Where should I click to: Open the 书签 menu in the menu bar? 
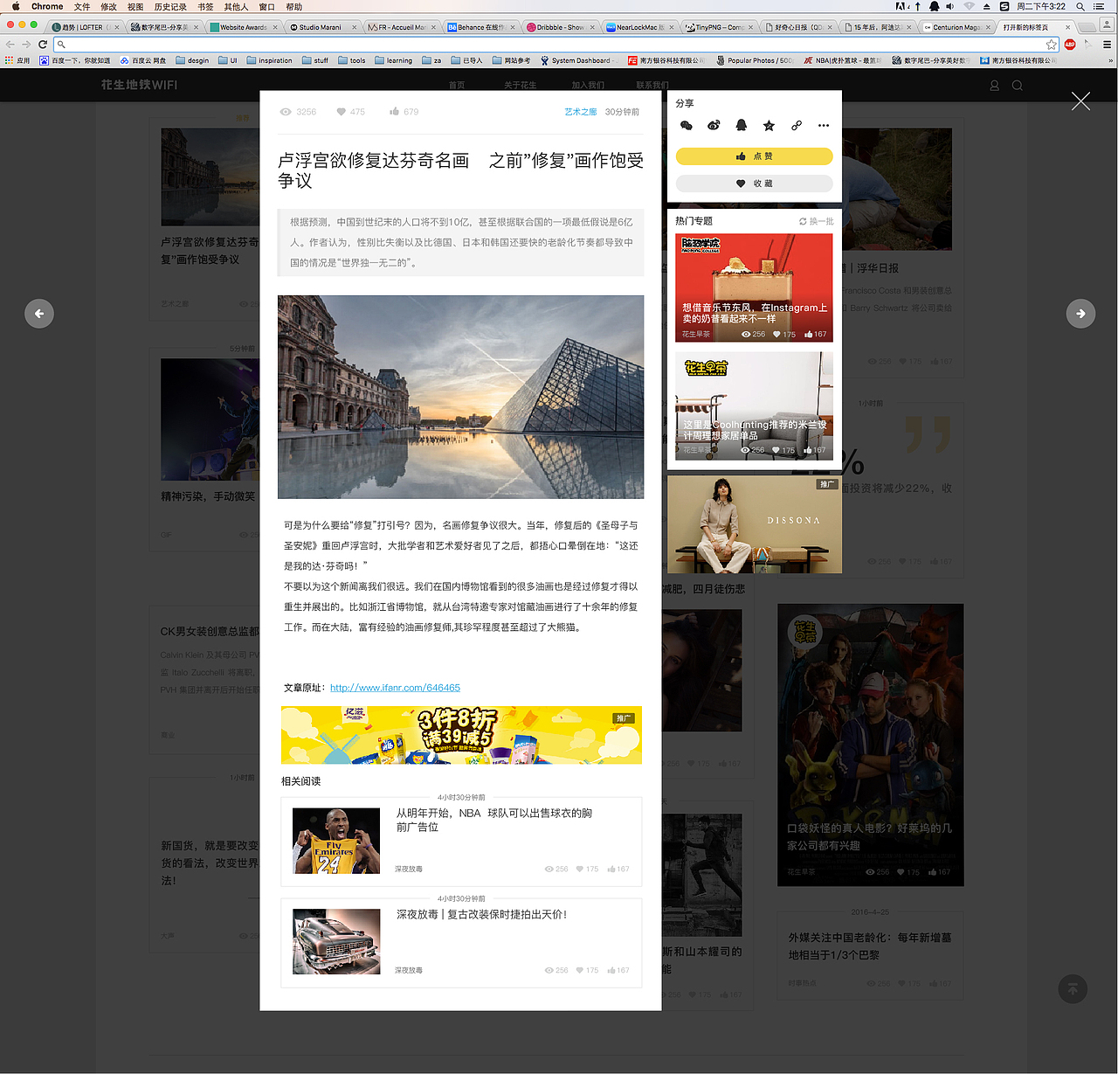point(204,6)
